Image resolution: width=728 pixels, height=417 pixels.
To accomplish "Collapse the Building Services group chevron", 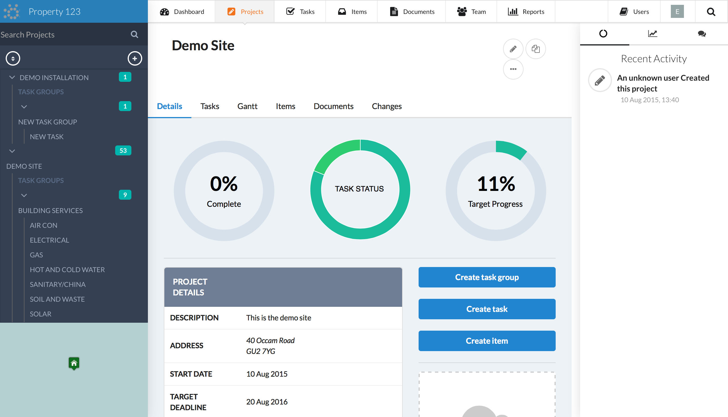I will [x=24, y=196].
